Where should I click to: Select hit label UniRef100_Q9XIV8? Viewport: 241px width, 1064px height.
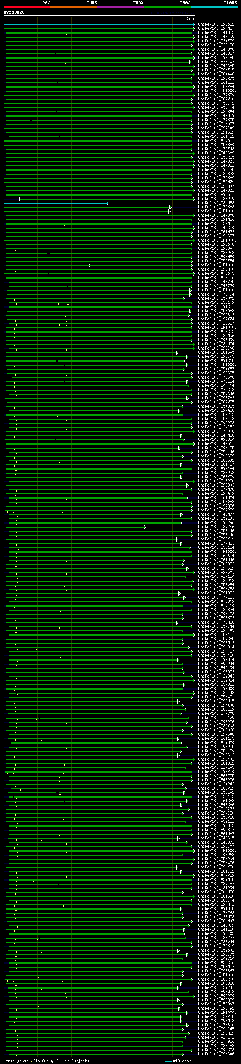(216, 57)
